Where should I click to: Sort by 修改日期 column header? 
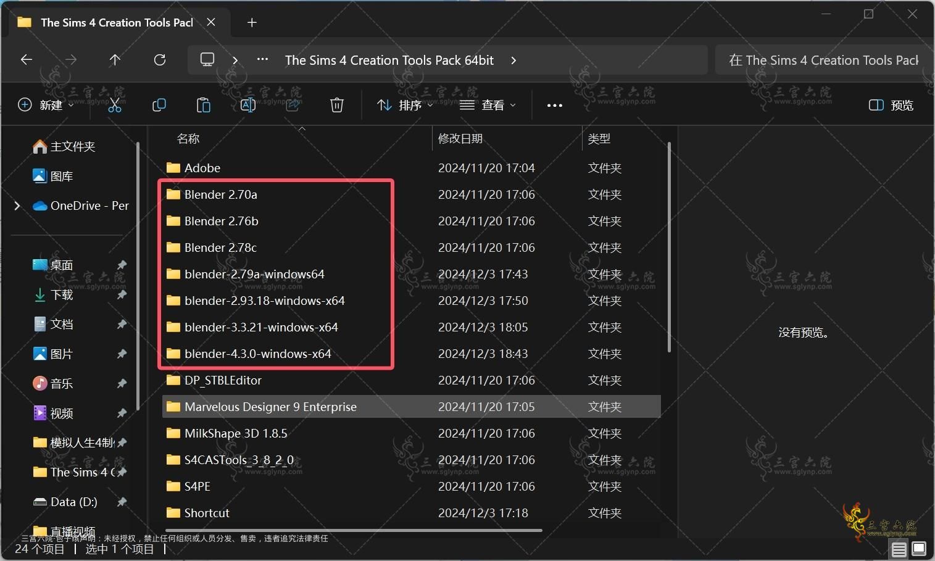[x=460, y=139]
